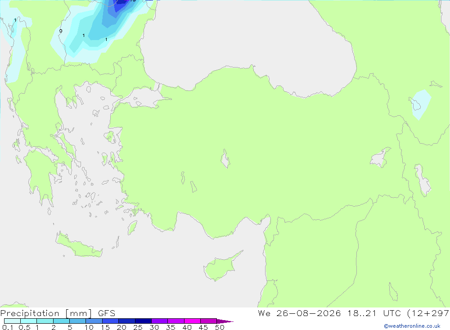The height and width of the screenshot is (330, 450).
Task: Click the '35' legend scale label
Action: coord(171,327)
